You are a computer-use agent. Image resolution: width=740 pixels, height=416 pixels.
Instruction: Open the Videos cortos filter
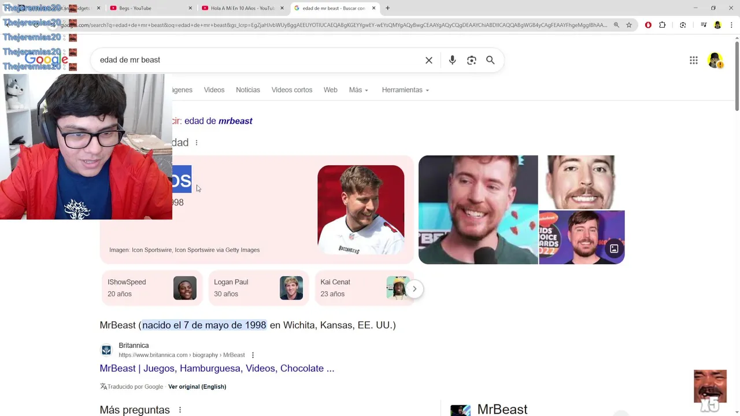pos(292,90)
